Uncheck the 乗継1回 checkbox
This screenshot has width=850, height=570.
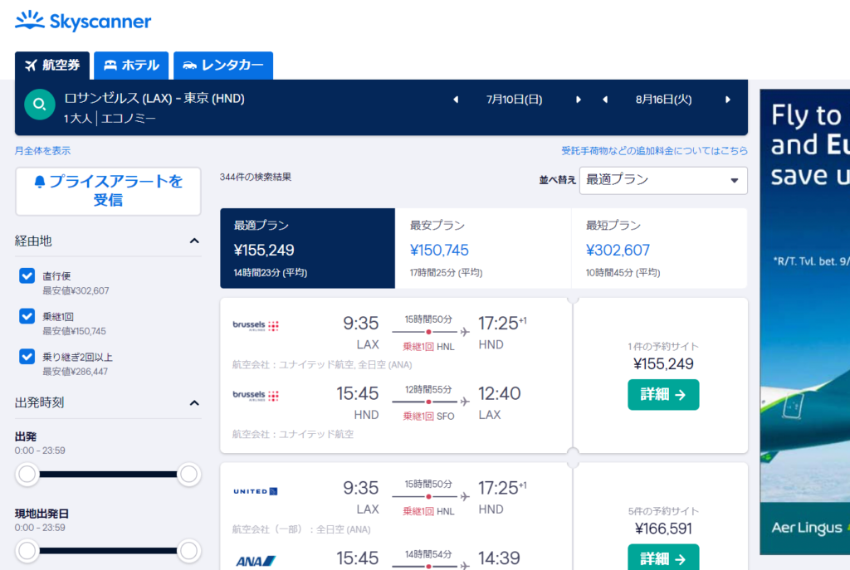(x=27, y=316)
